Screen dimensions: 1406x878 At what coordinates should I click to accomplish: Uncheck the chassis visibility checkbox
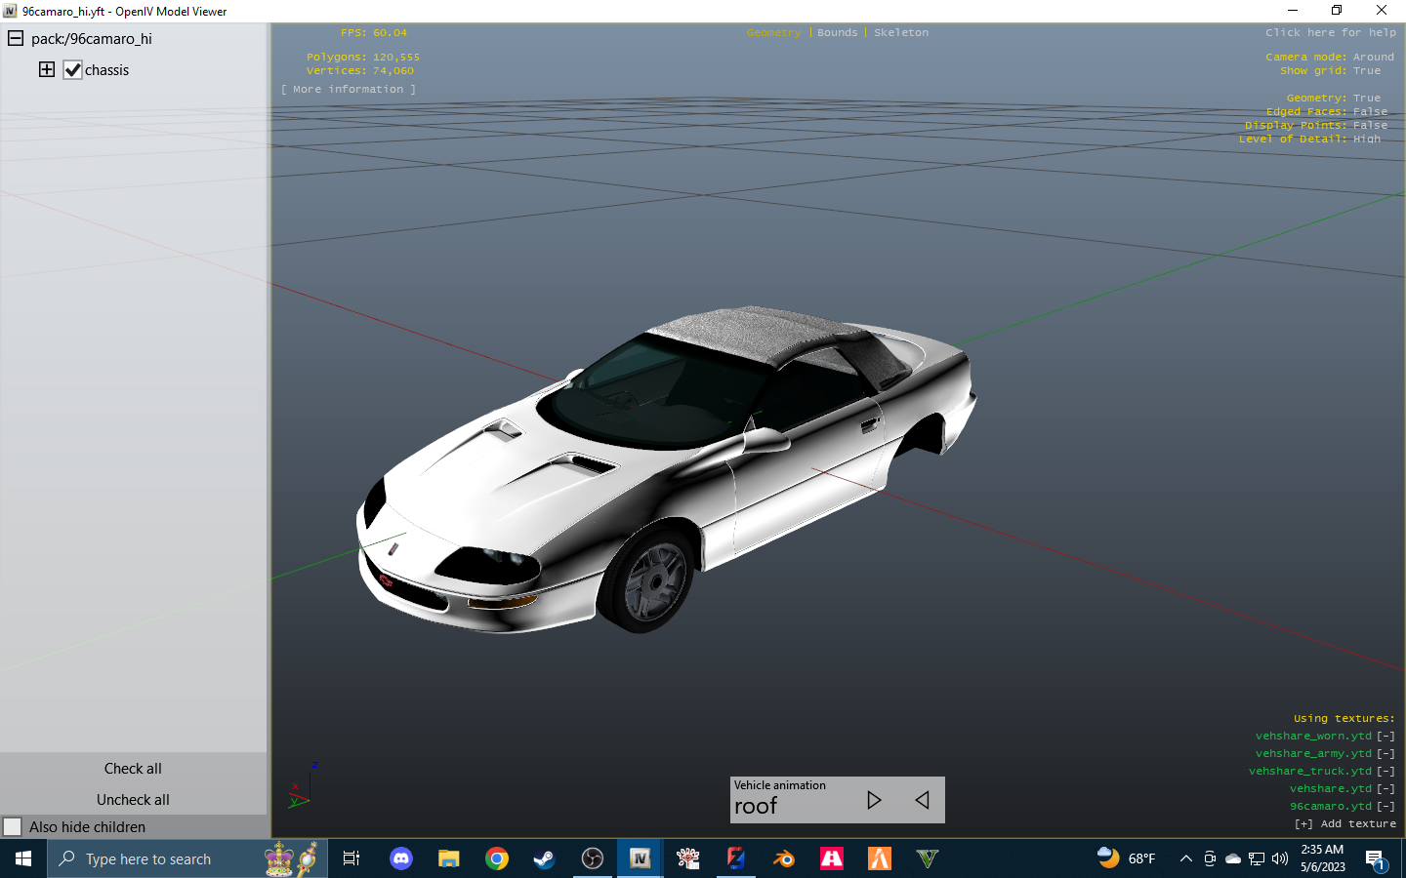tap(73, 70)
